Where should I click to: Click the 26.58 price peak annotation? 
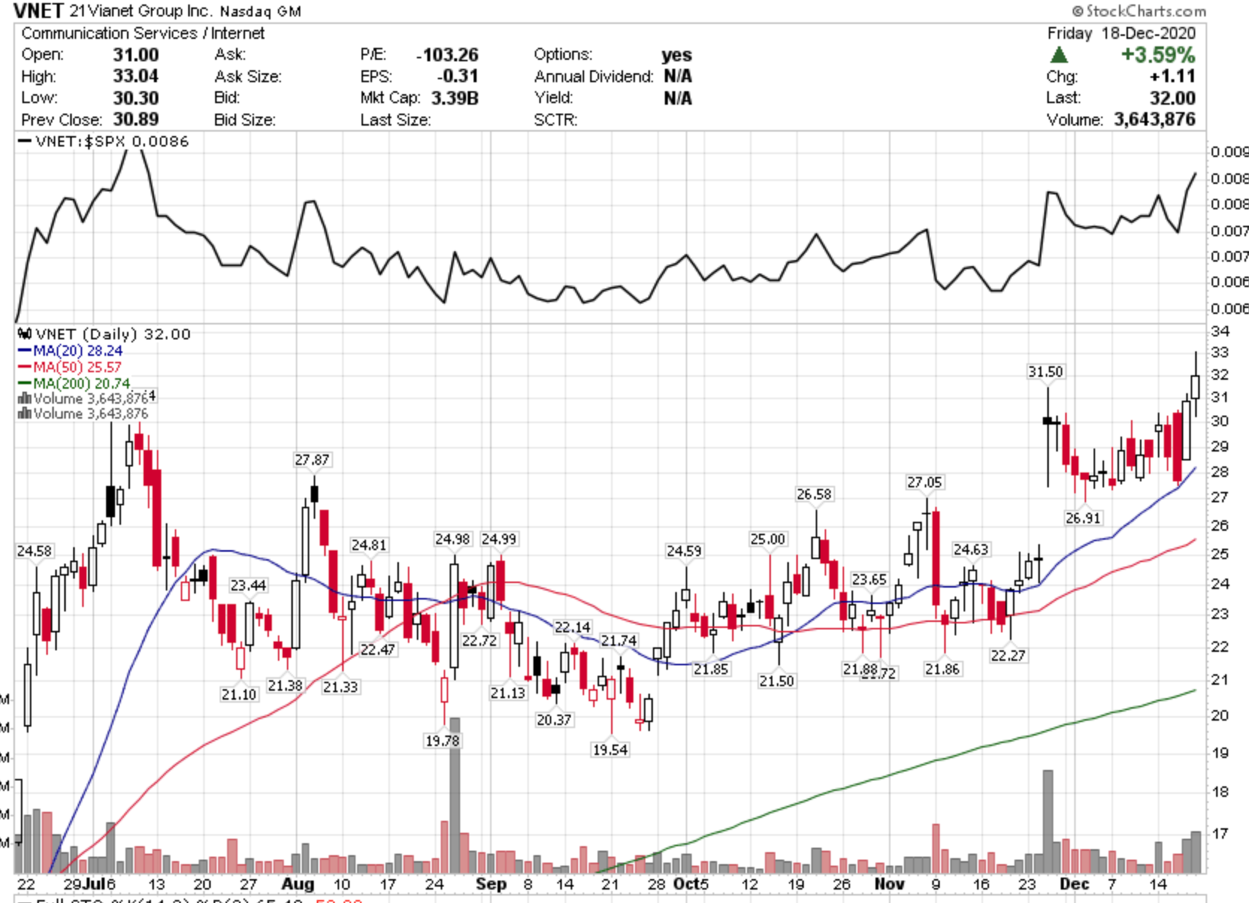click(813, 494)
